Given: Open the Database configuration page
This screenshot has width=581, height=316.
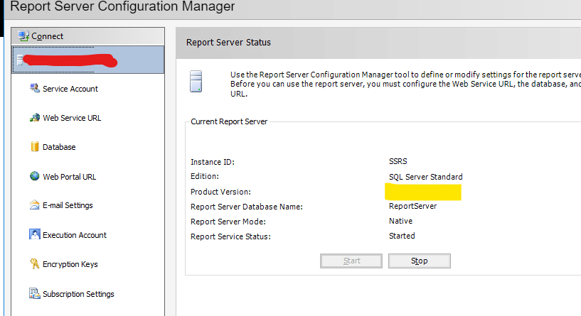Looking at the screenshot, I should 59,147.
